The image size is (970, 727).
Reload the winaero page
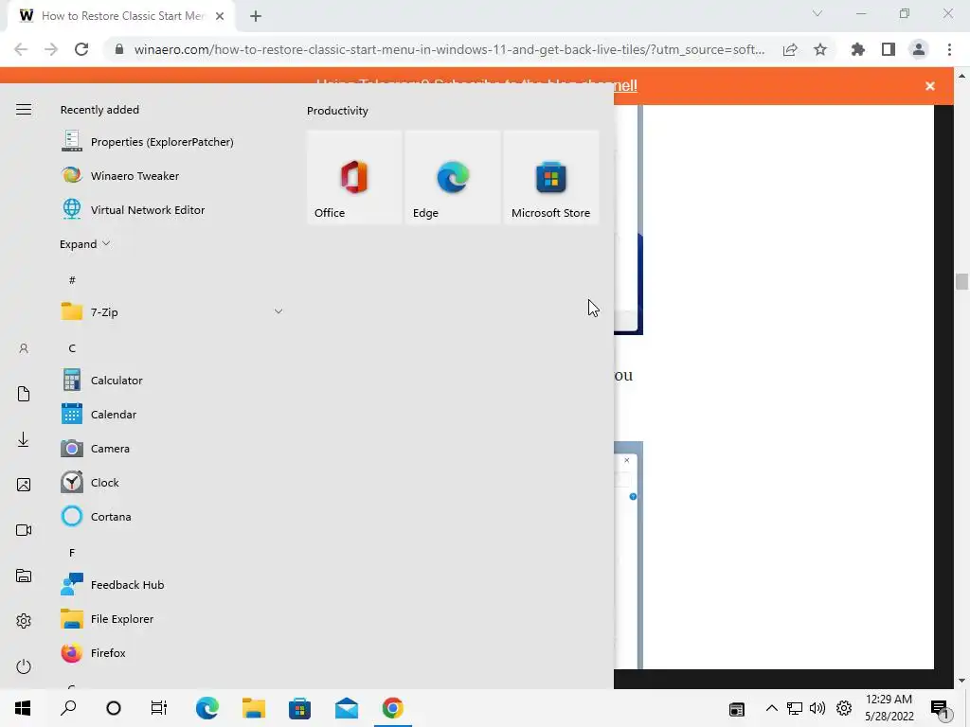(x=81, y=49)
